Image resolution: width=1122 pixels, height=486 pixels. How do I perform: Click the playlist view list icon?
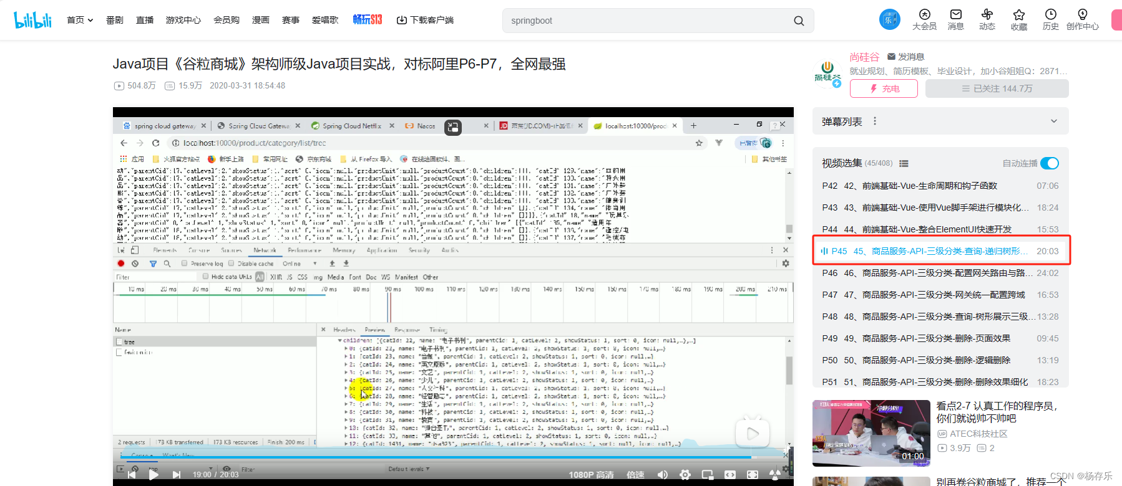tap(904, 163)
